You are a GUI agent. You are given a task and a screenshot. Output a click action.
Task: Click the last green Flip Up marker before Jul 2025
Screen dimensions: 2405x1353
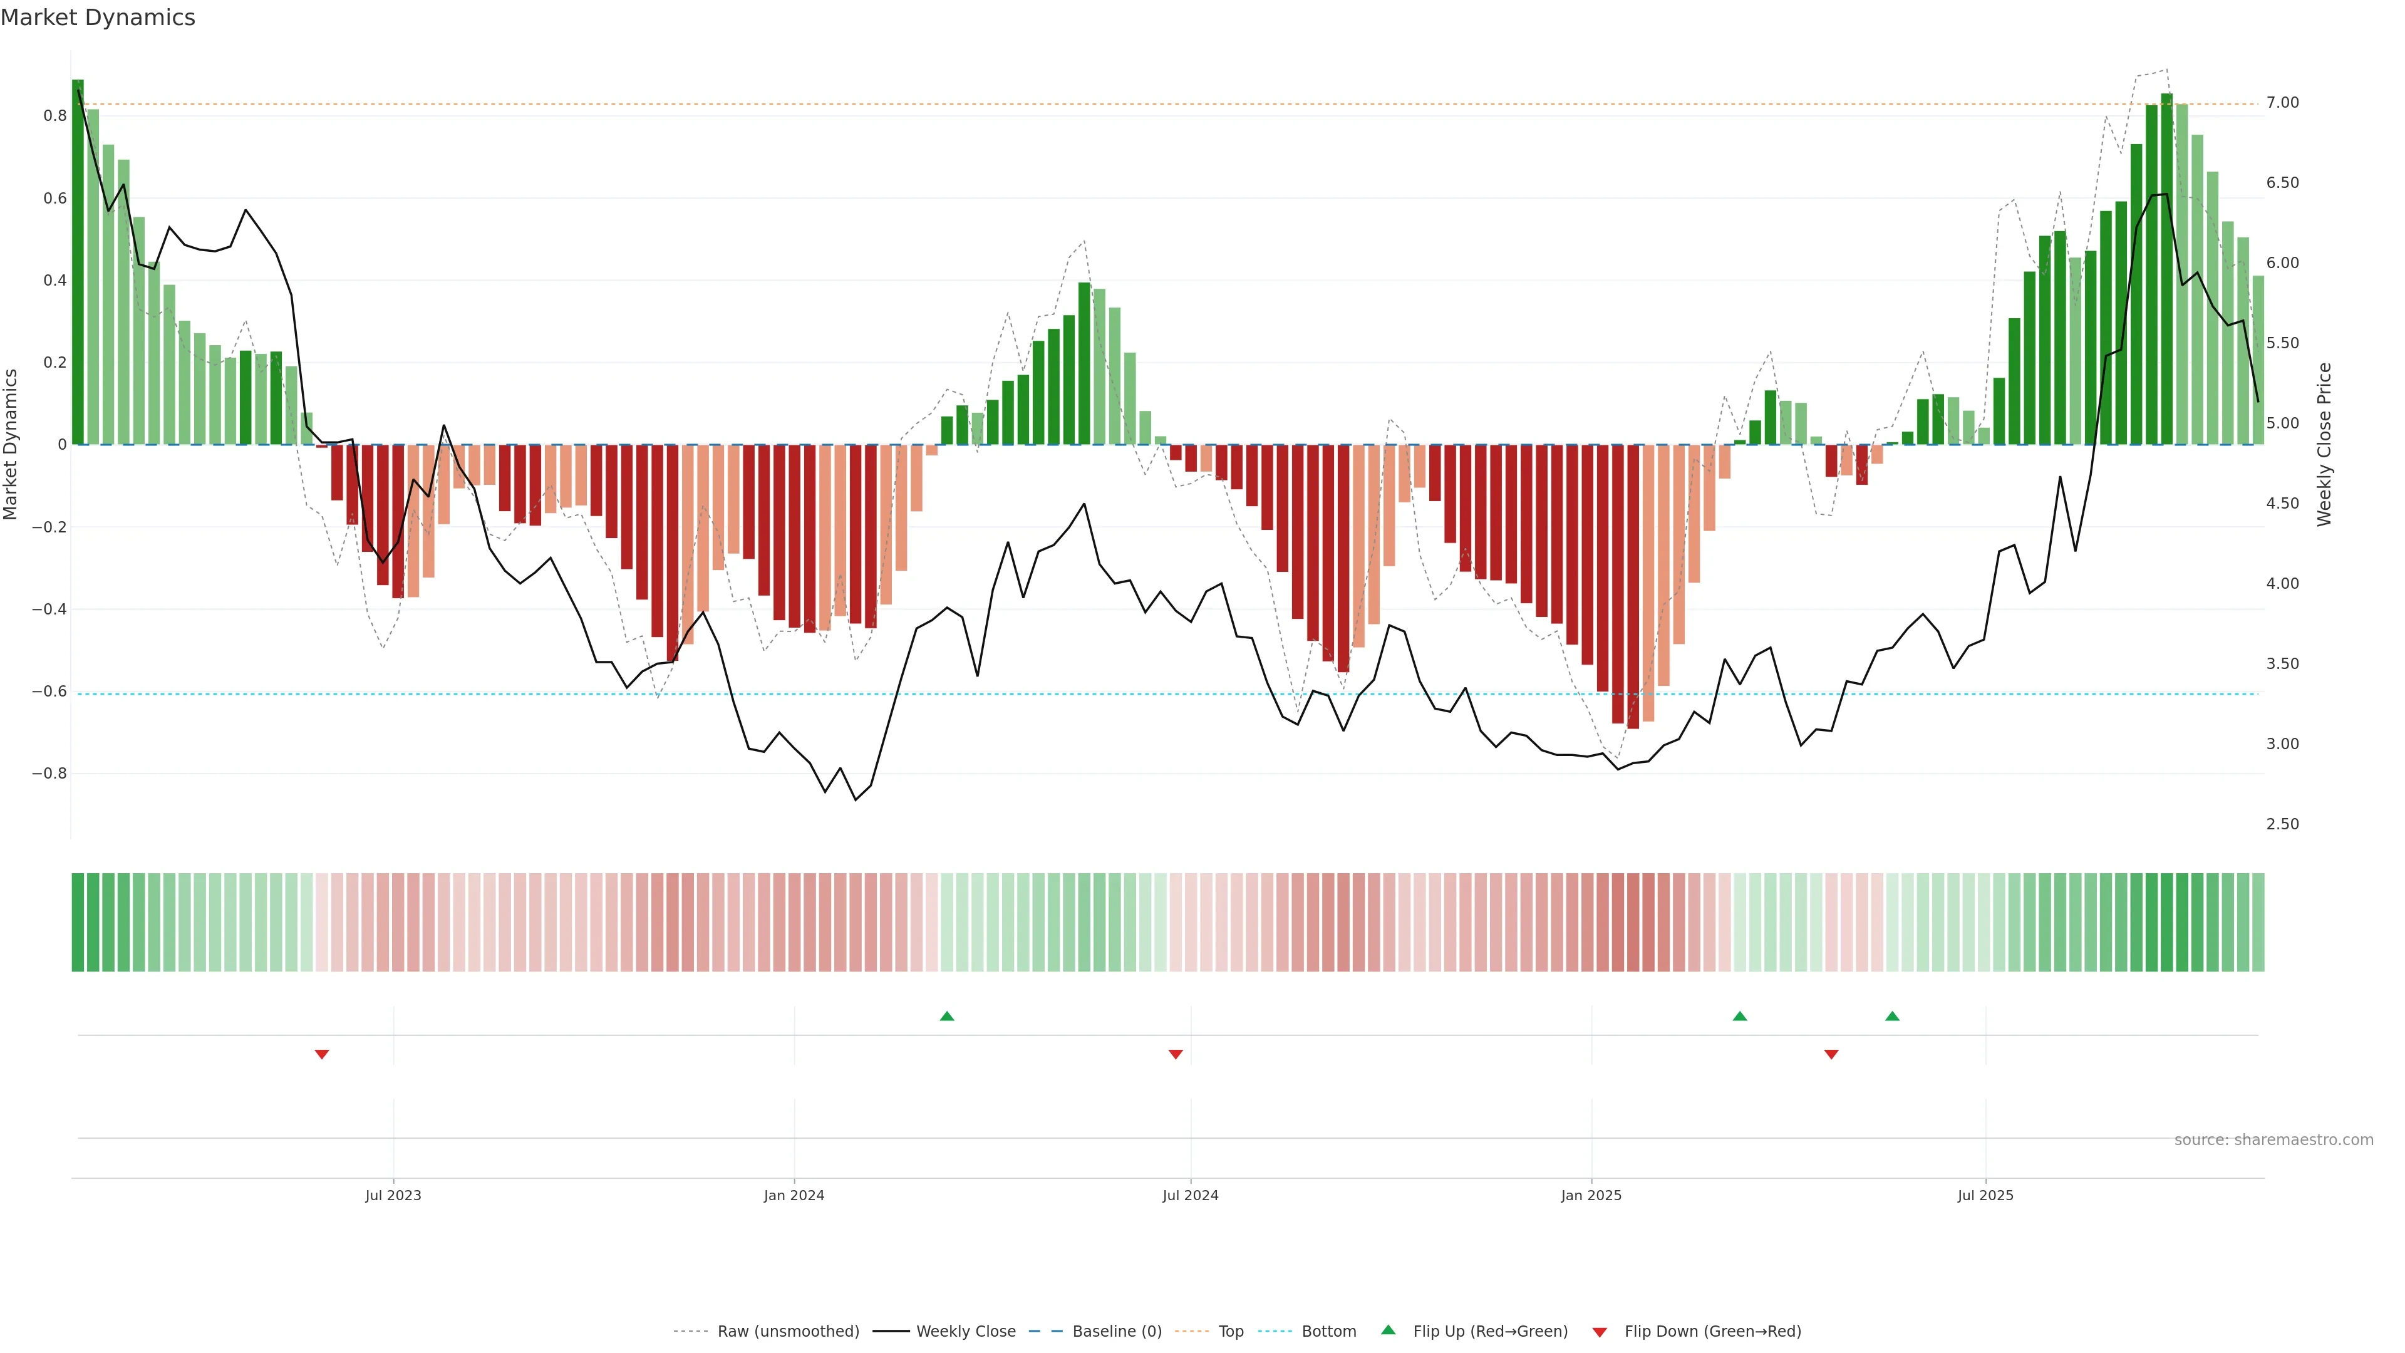1891,1016
